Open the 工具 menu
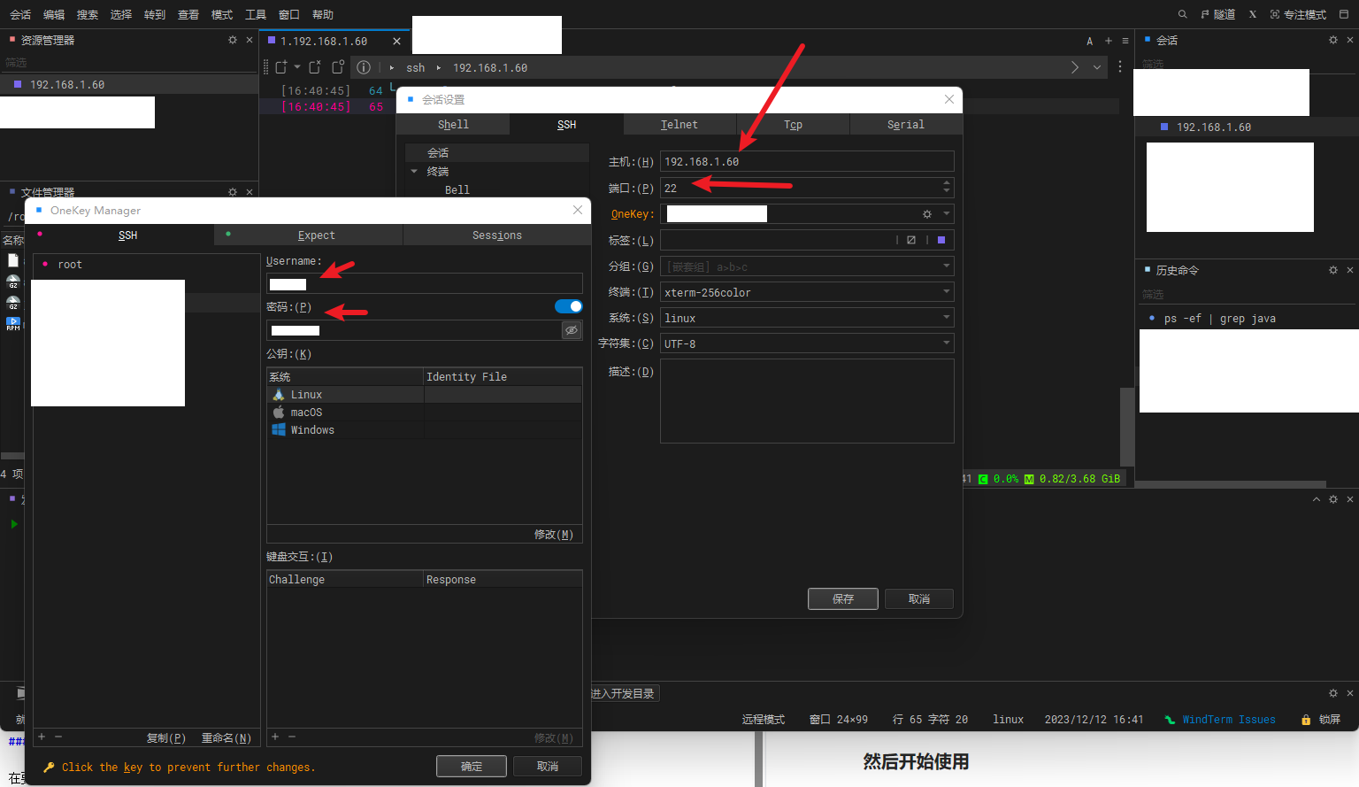Screen dimensions: 1359x787 (x=256, y=14)
